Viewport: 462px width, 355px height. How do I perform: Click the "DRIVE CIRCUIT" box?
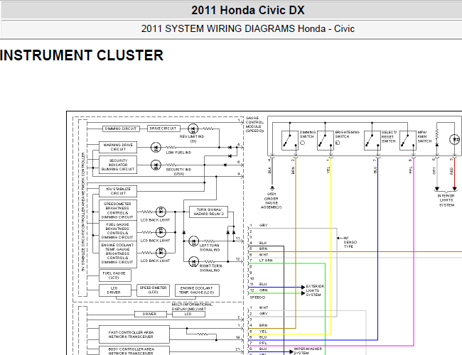point(163,129)
